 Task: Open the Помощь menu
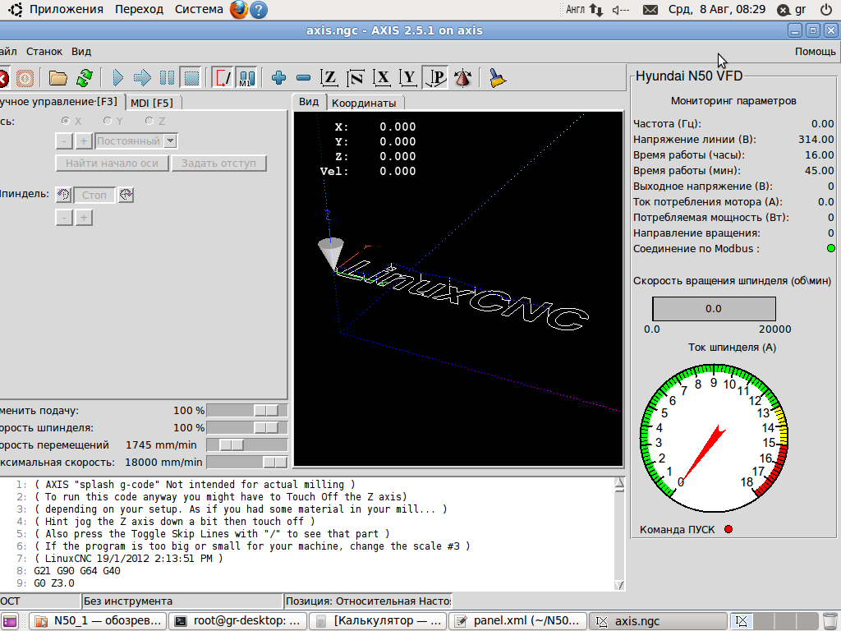tap(815, 51)
